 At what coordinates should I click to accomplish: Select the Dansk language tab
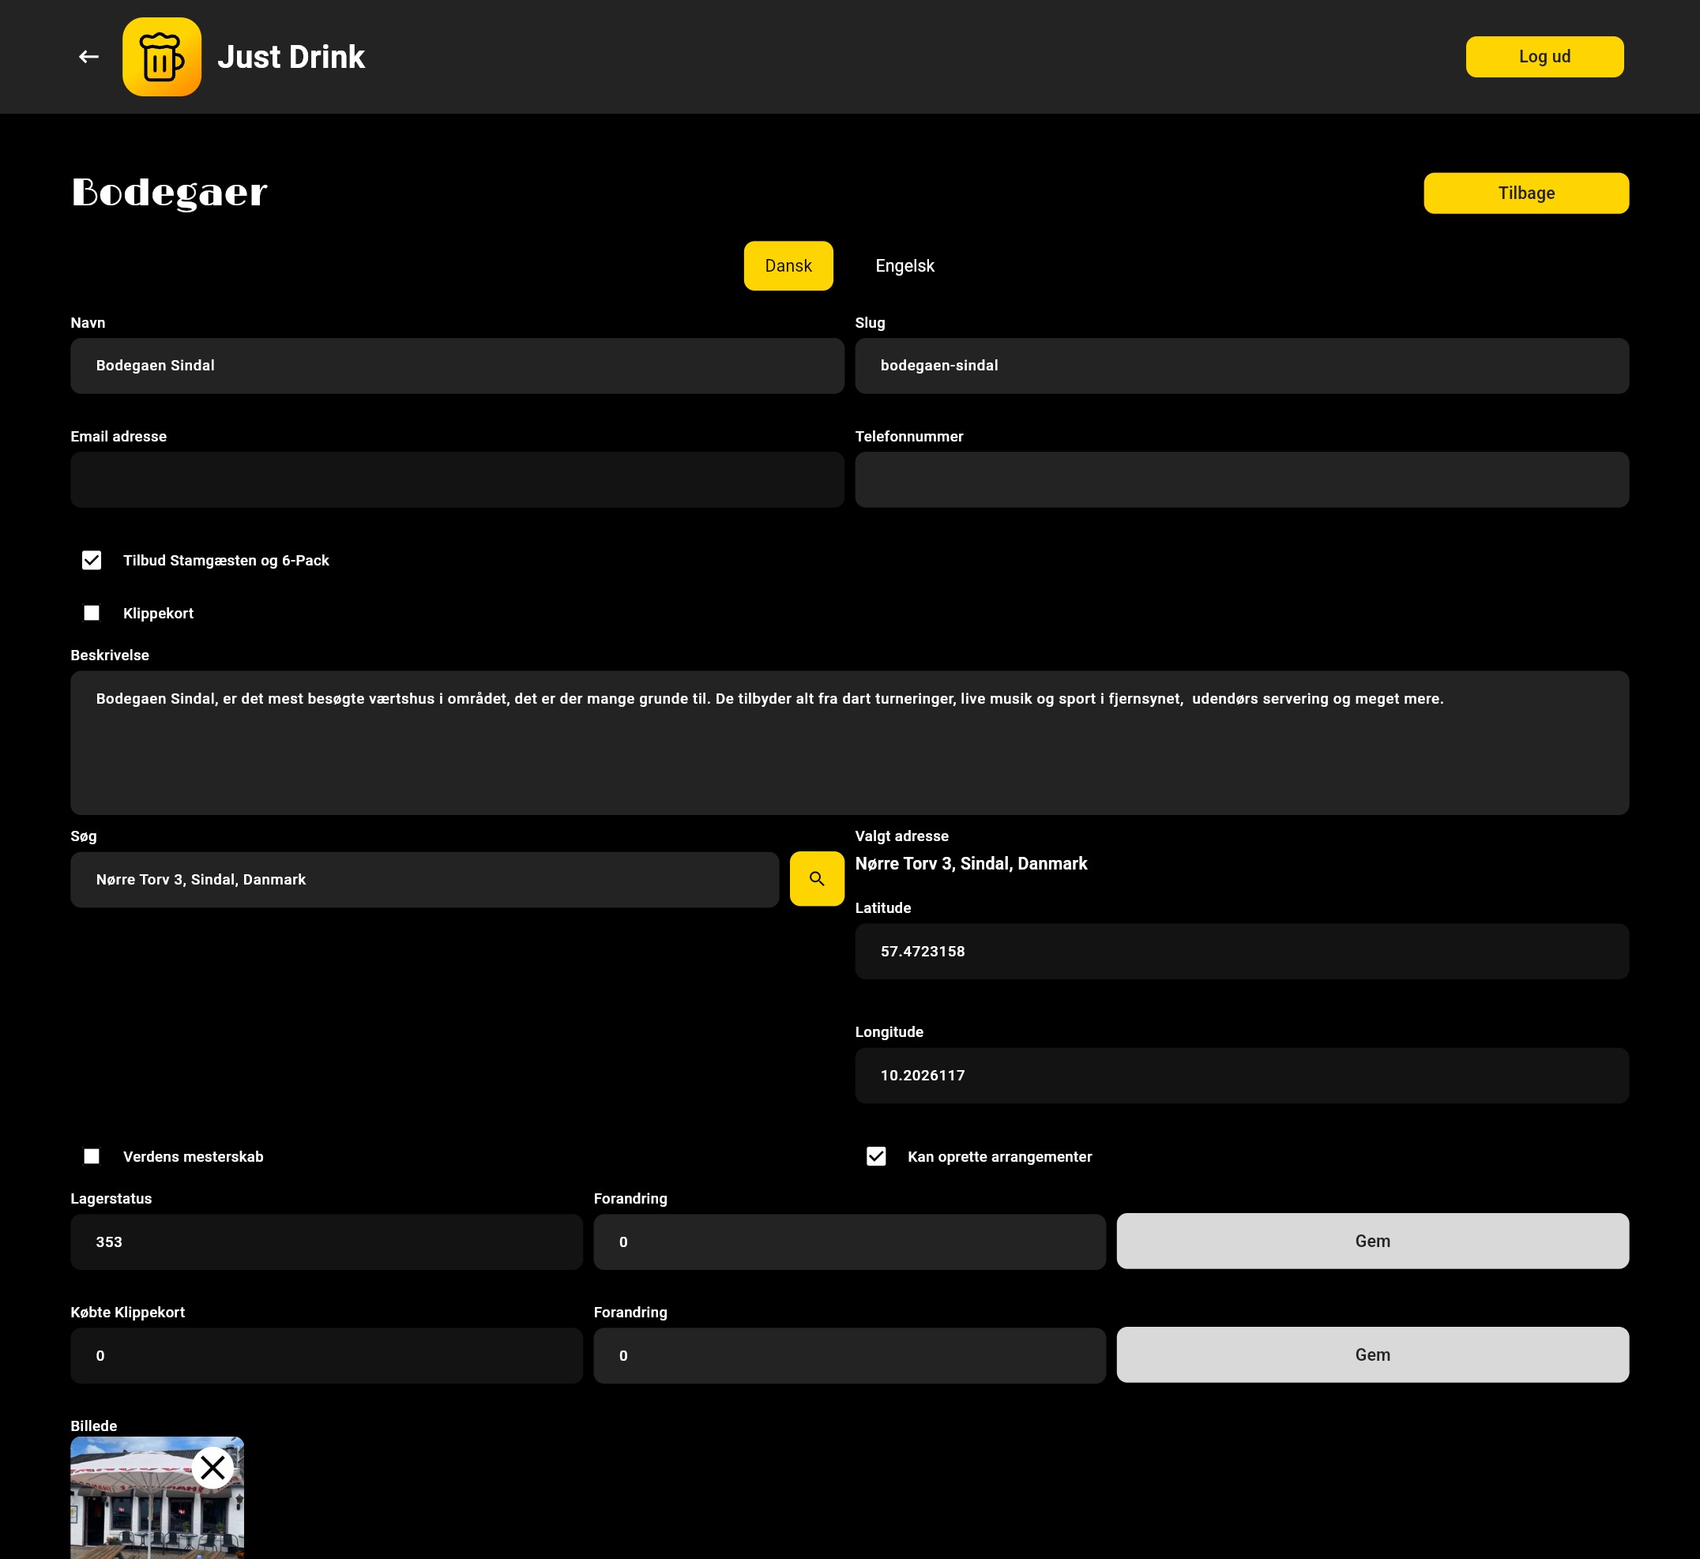[x=788, y=265]
